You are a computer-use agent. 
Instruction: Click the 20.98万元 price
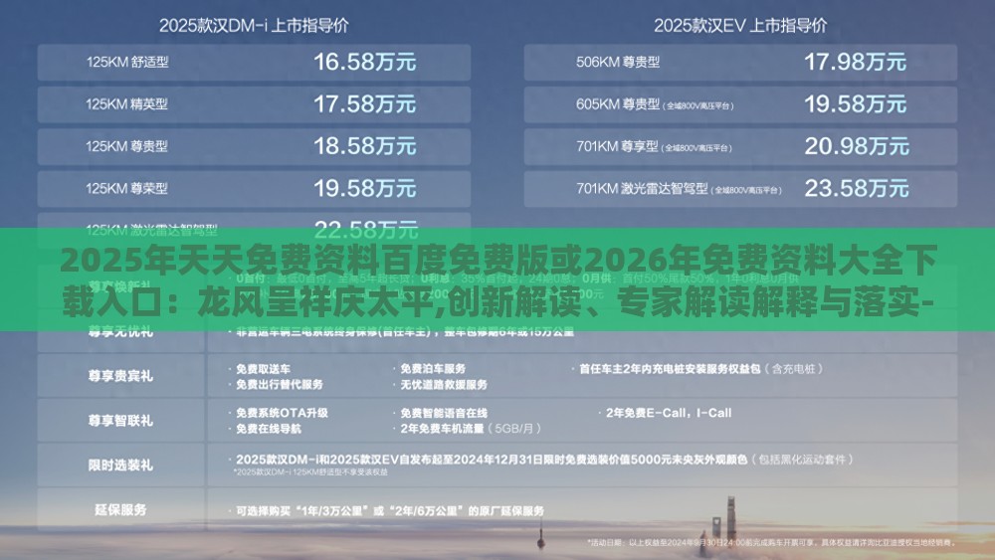coord(857,146)
